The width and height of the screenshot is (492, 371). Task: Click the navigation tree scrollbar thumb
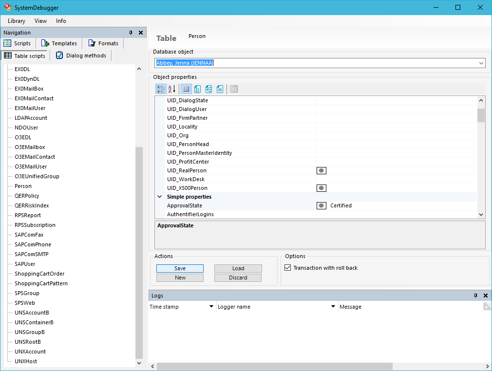(x=139, y=253)
